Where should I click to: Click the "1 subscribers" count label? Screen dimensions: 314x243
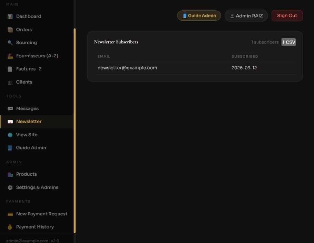point(265,42)
